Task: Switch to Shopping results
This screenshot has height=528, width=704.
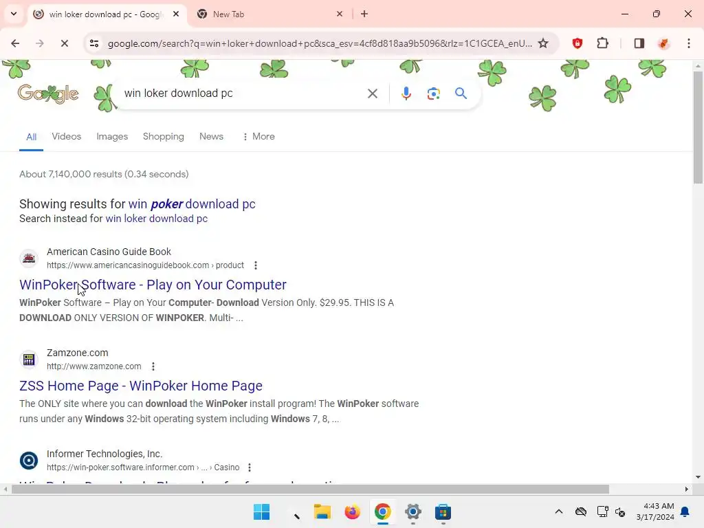Action: [164, 137]
